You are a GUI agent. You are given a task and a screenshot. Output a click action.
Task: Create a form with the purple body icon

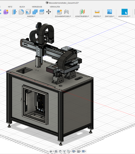[6, 12]
